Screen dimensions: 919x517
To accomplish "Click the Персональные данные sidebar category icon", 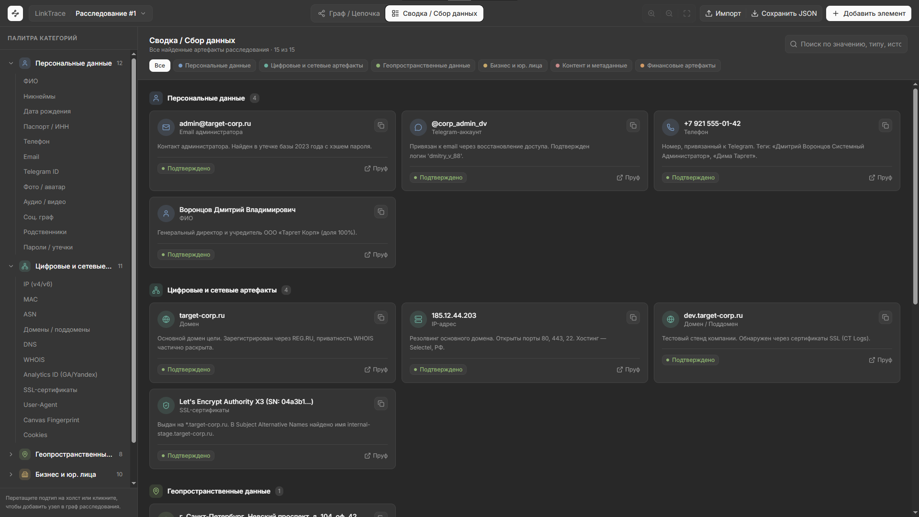I will coord(25,63).
